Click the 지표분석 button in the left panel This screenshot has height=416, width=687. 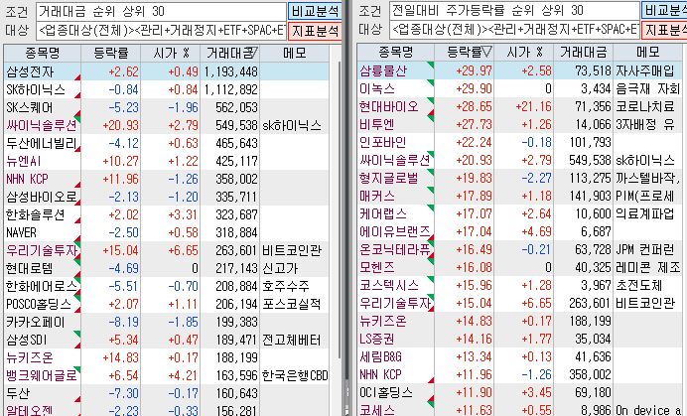[315, 31]
